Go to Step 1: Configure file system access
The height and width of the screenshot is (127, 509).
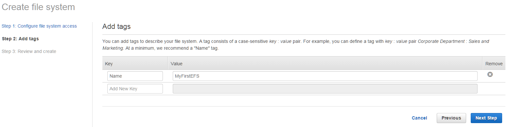coord(39,26)
